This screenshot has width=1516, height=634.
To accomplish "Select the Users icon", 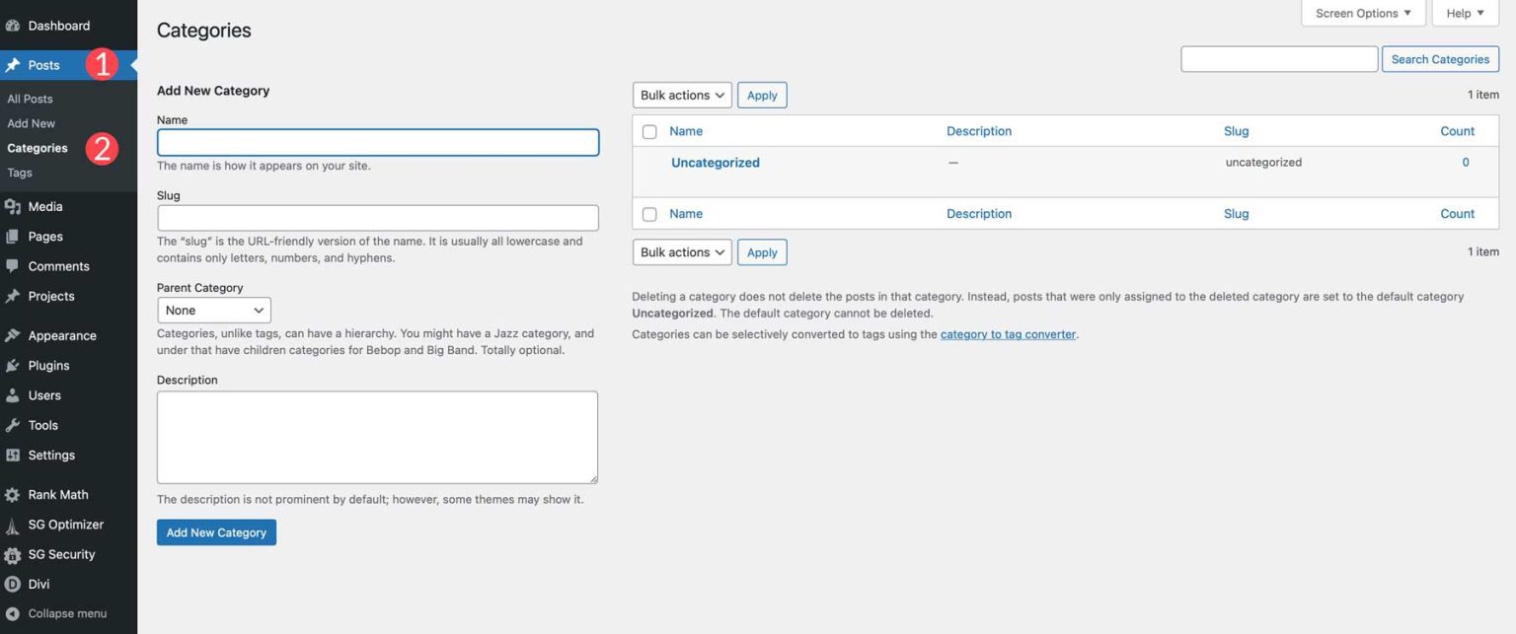I will pyautogui.click(x=13, y=394).
